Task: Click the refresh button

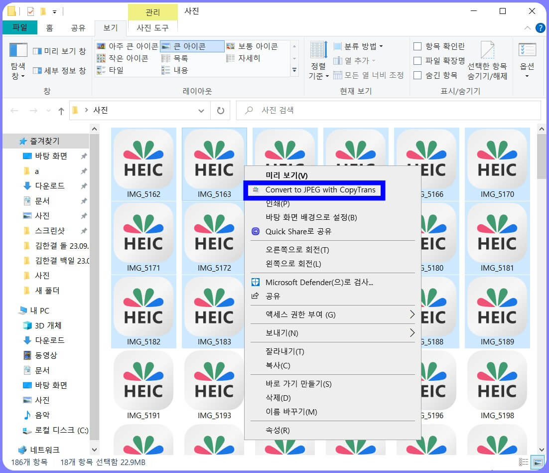Action: (x=221, y=111)
